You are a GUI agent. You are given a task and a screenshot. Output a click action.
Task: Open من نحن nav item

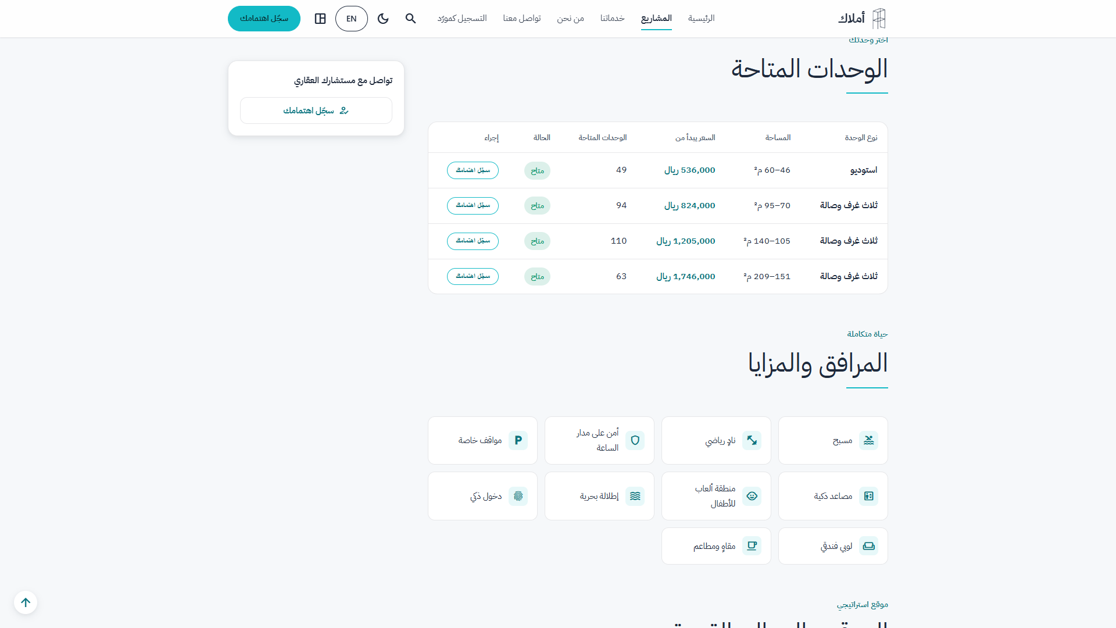point(571,19)
